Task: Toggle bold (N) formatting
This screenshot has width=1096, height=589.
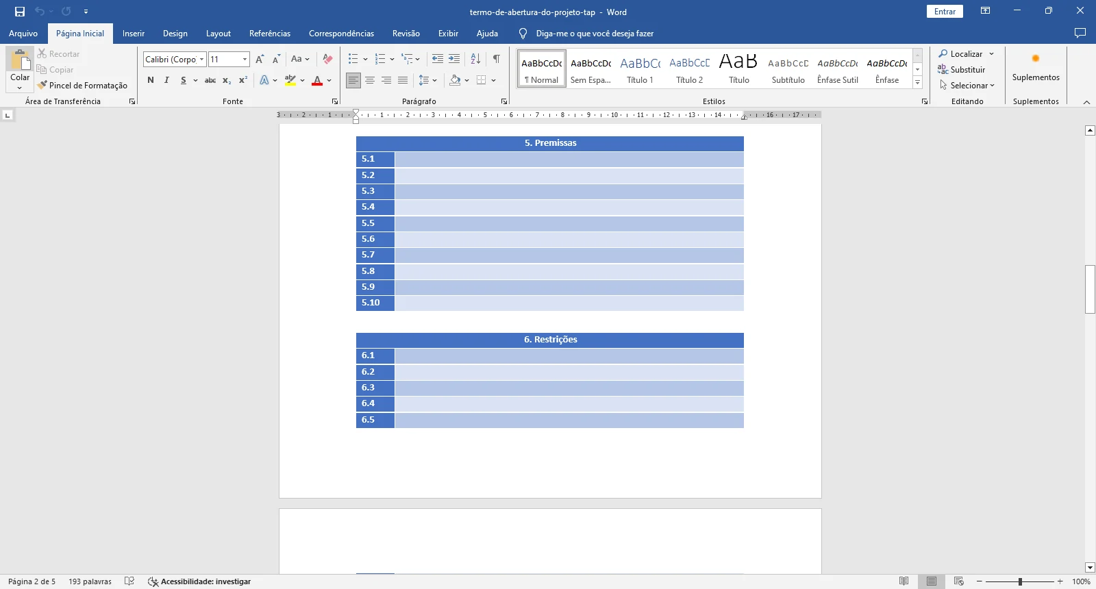Action: tap(151, 81)
